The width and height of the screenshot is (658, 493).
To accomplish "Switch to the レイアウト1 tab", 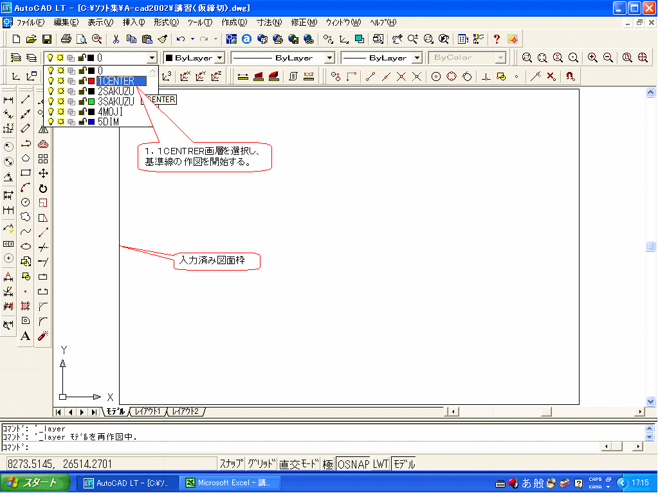I will click(x=148, y=411).
